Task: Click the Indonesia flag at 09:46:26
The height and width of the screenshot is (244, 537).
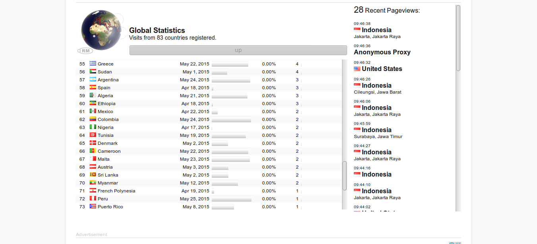Action: (357, 85)
